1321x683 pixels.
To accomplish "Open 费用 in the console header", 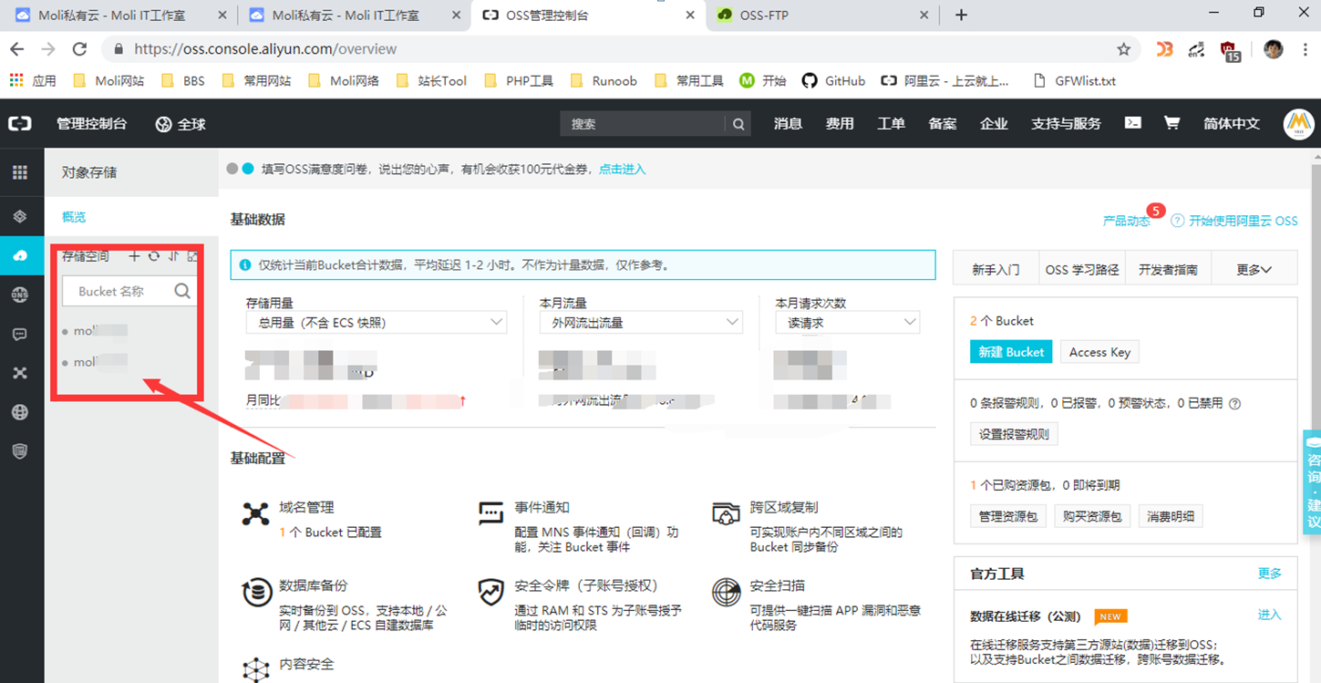I will point(840,123).
